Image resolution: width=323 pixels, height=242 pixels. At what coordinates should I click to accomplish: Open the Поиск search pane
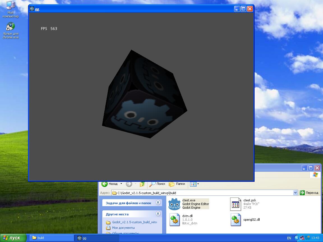pos(157,184)
